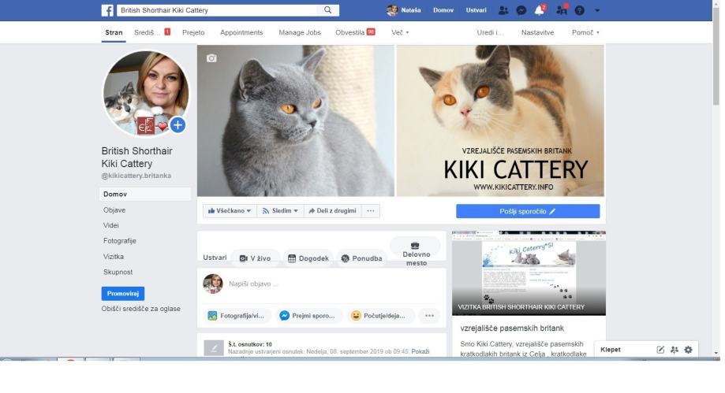The width and height of the screenshot is (725, 393).
Task: Click the camera icon on cover photo
Action: (x=211, y=58)
